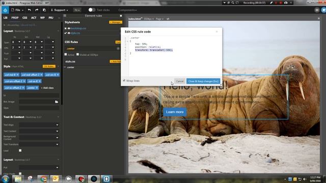Toggle the X mark next to bootstrap.css
The image size is (326, 183).
pyautogui.click(x=66, y=28)
